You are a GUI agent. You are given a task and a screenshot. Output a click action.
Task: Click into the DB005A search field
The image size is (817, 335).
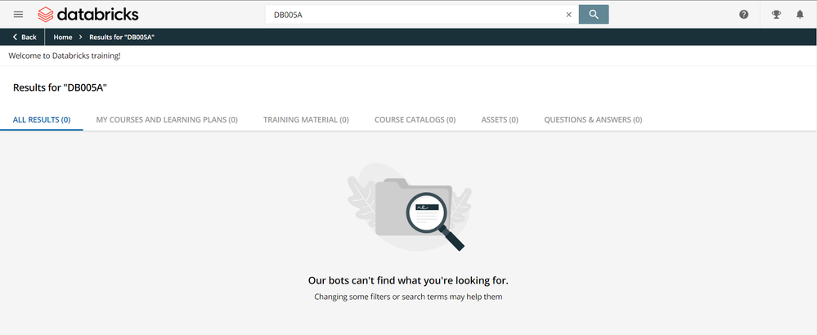(413, 15)
